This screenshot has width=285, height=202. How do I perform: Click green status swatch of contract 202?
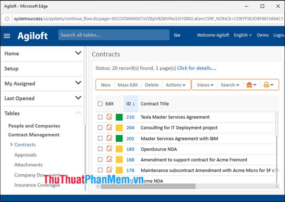click(x=119, y=138)
